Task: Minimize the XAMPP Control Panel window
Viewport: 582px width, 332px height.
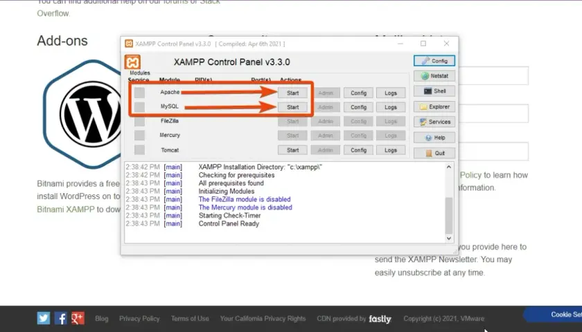Action: tap(400, 44)
